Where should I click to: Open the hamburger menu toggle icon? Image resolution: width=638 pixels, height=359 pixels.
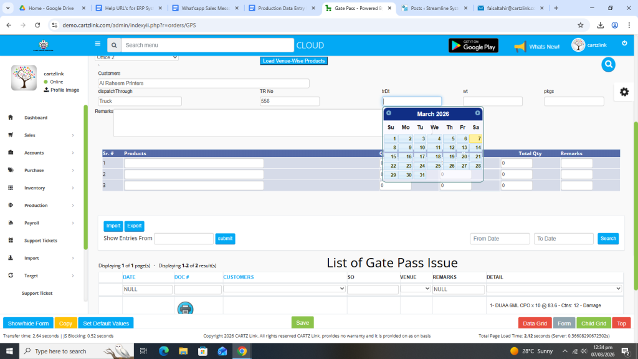coord(98,44)
